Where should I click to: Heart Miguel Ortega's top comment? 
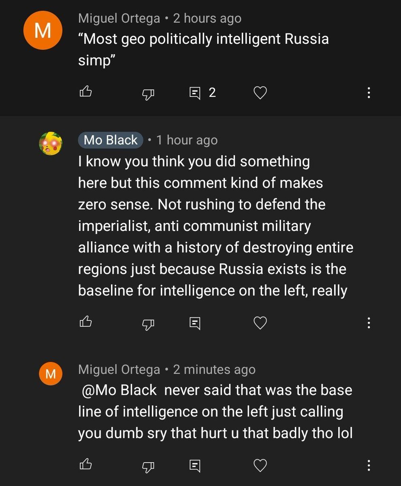click(x=260, y=93)
